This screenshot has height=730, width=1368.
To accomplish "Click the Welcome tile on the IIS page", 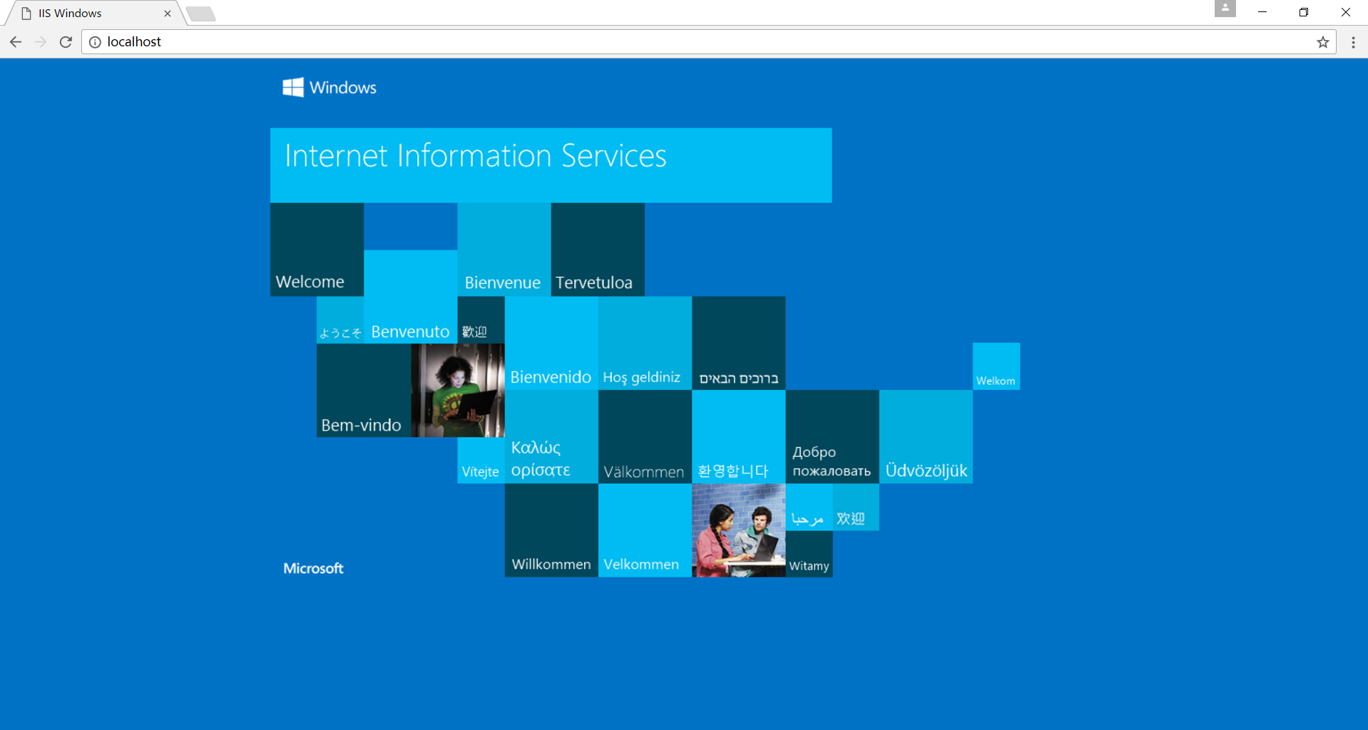I will [316, 249].
